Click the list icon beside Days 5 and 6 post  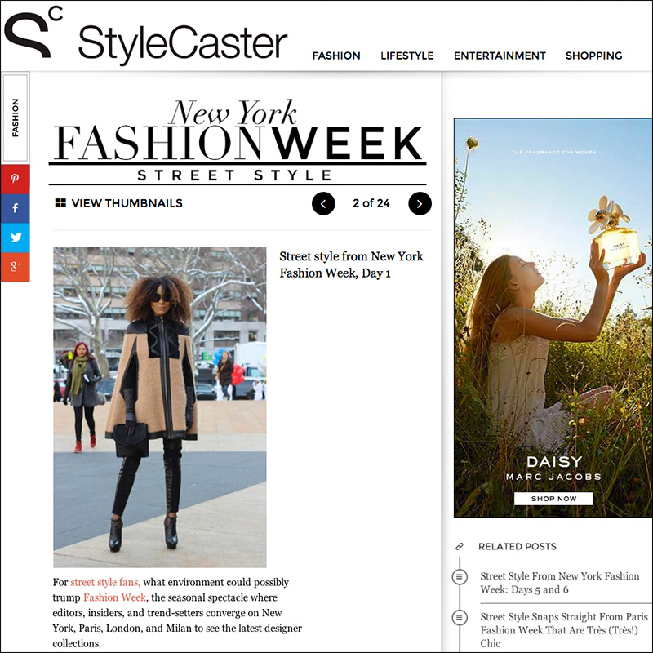[x=460, y=577]
